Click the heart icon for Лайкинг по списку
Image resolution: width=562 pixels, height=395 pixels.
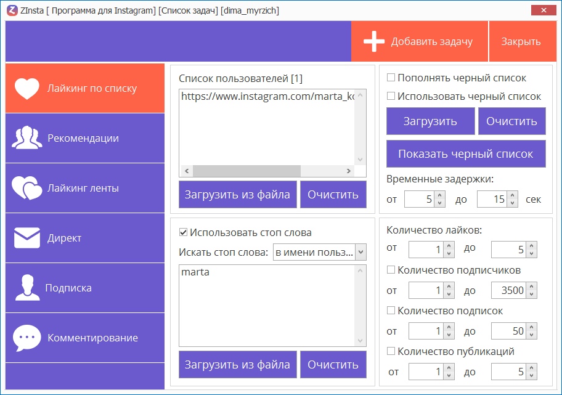point(27,89)
